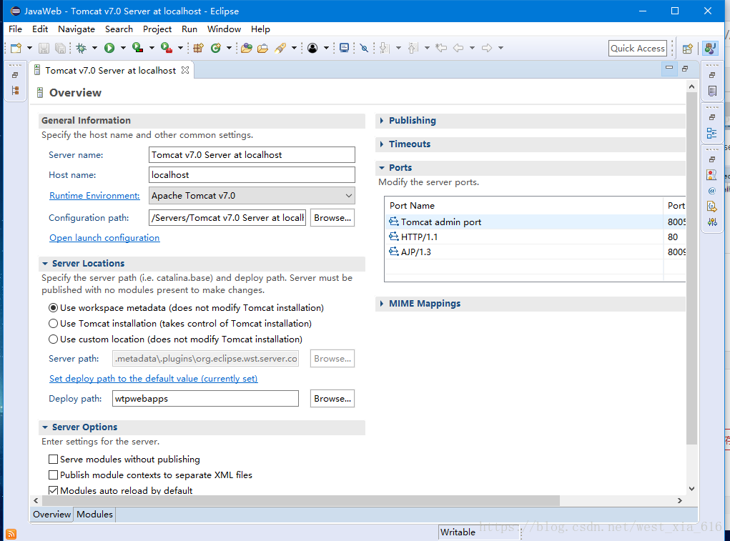Select Use custom location radio button
730x541 pixels.
point(53,339)
